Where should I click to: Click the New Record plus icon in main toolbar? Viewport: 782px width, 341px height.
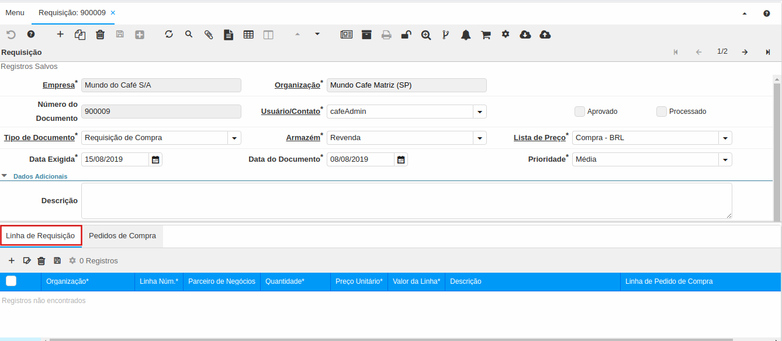tap(60, 34)
